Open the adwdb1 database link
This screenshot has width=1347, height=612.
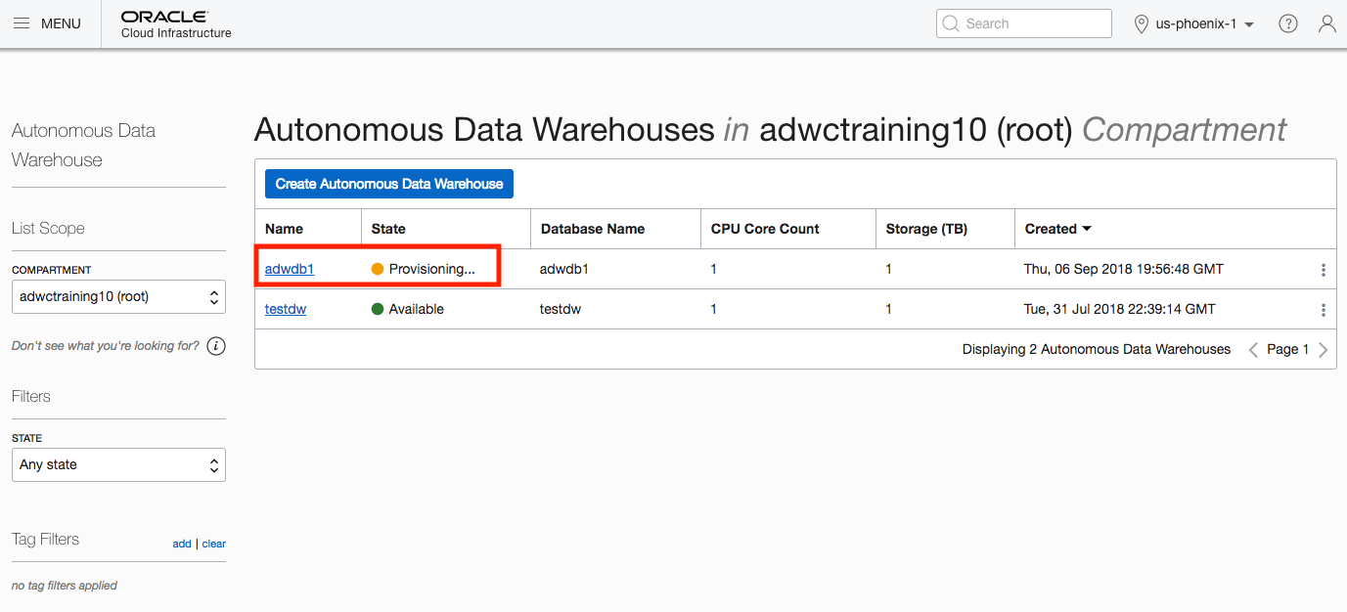(289, 269)
